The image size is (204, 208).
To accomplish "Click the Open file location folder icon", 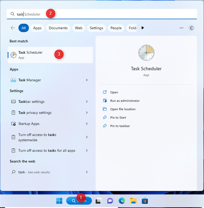I will [105, 109].
